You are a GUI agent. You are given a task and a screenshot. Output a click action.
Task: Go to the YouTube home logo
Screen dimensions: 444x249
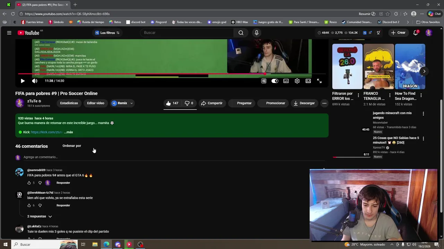click(x=29, y=33)
